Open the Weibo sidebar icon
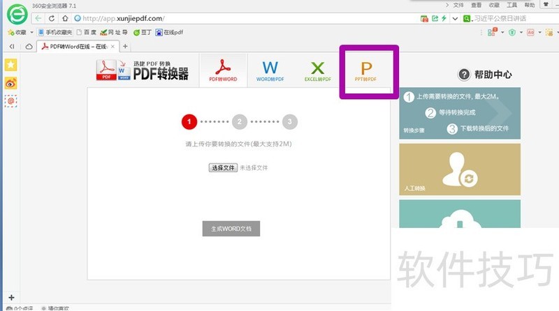 (x=10, y=83)
